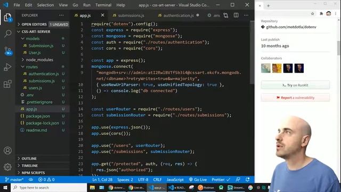
Task: Open readme.md file
Action: pos(43,130)
